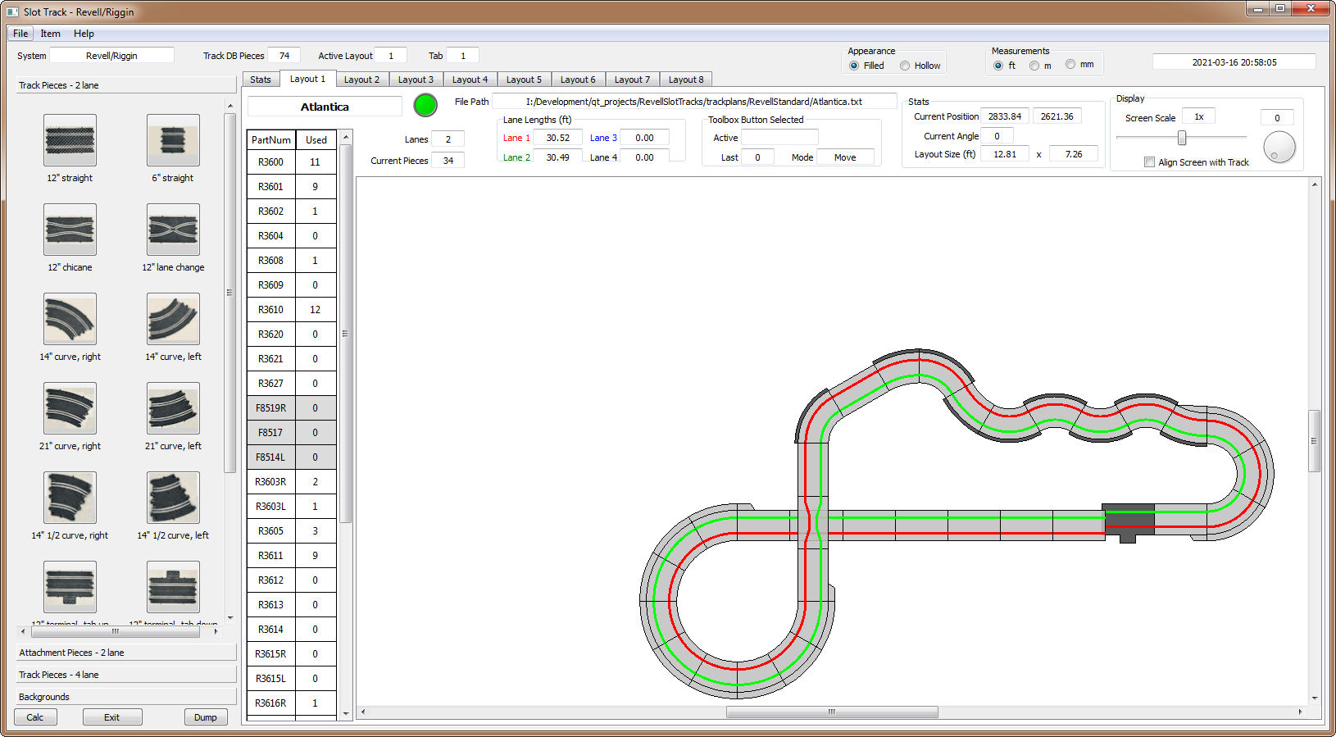Click the Toolbox Mode field showing Move
The image size is (1336, 737).
845,157
